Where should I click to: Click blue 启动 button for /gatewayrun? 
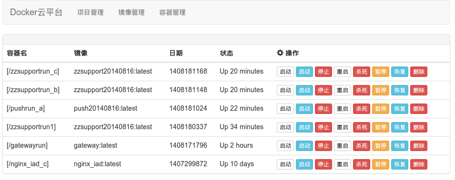(x=304, y=146)
